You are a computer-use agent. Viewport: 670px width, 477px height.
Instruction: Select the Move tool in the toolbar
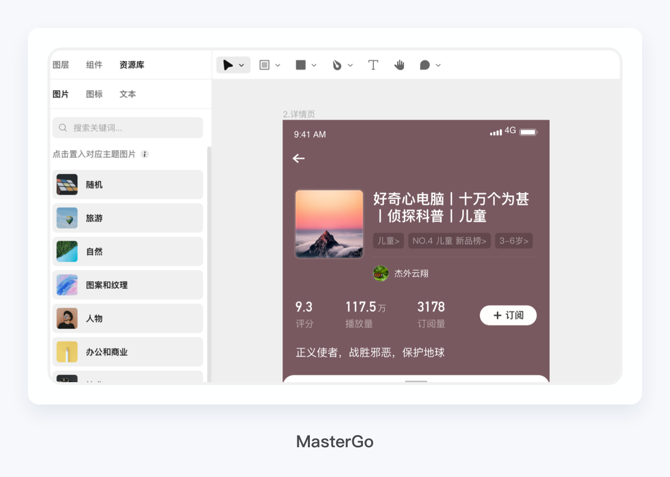[228, 65]
